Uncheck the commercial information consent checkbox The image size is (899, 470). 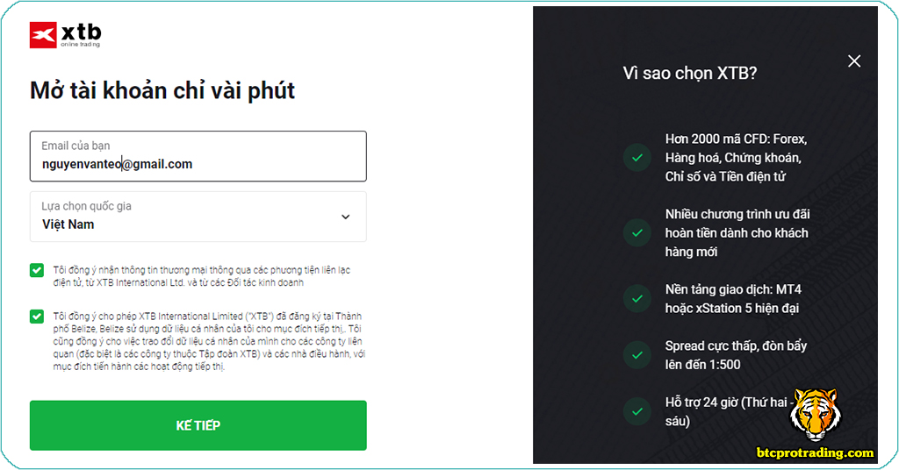37,270
